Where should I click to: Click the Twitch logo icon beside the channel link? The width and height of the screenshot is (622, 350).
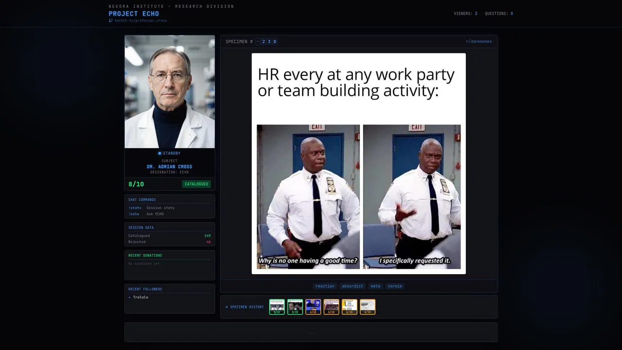(x=111, y=20)
